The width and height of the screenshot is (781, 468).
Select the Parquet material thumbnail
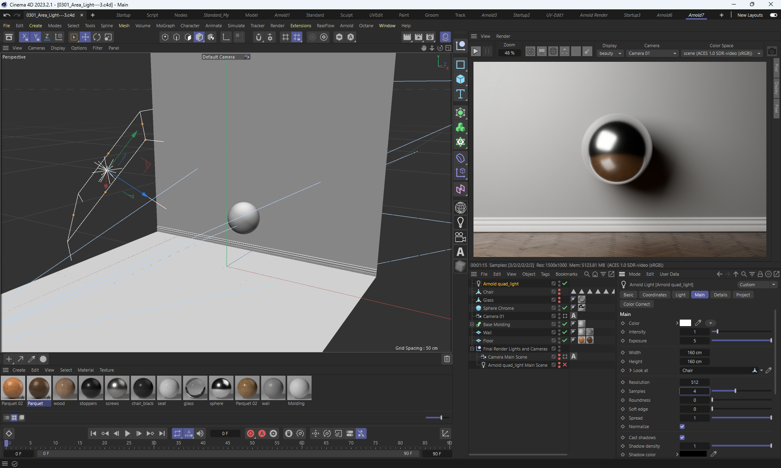pos(39,388)
